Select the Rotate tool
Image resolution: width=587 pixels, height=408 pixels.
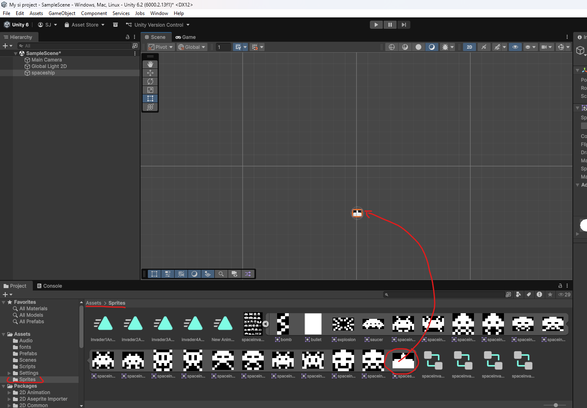click(150, 81)
